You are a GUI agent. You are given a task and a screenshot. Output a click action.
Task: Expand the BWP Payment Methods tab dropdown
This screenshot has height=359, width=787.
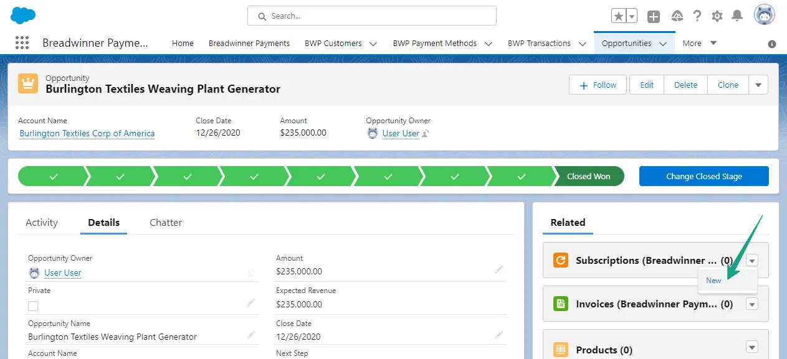[x=488, y=44]
